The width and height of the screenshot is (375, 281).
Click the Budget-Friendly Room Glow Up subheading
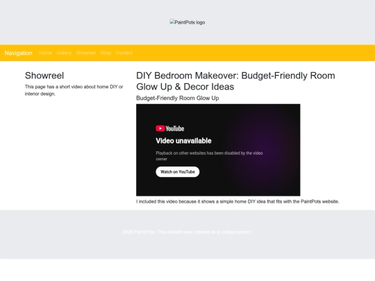click(178, 98)
